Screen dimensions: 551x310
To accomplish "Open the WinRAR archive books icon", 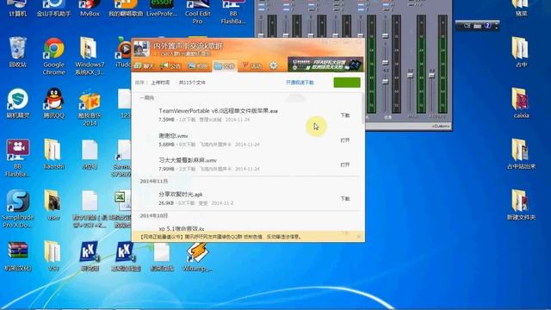I will 17,256.
